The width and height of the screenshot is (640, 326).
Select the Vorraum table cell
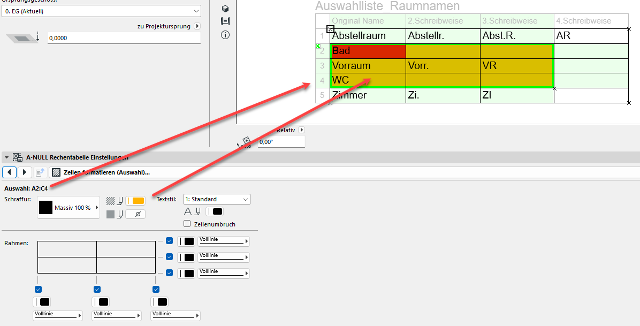[368, 66]
